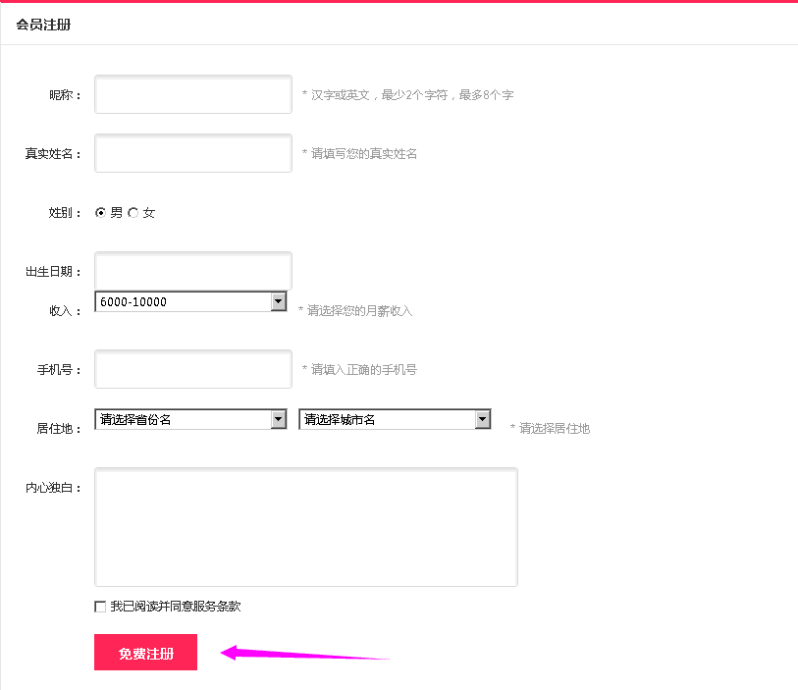Select the 女 gender radio button
798x690 pixels.
coord(133,212)
